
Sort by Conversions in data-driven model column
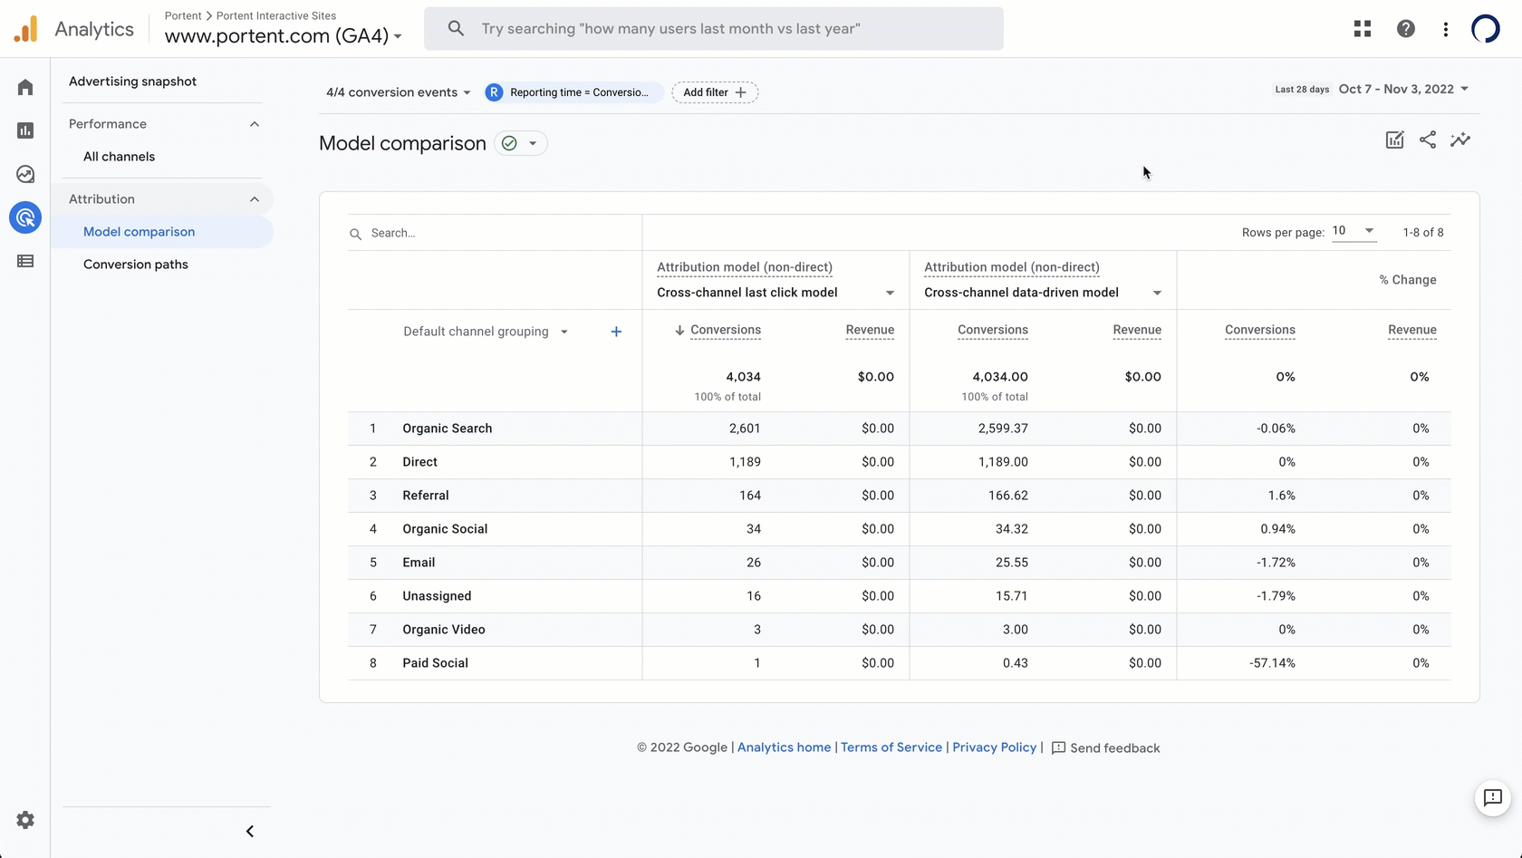point(993,331)
